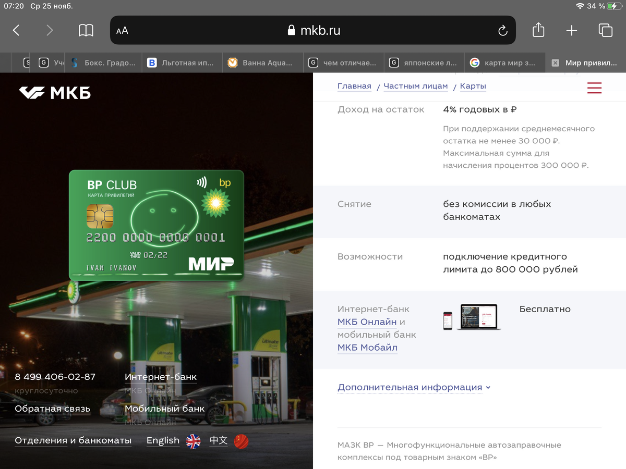Click the Chinese flag icon
Image resolution: width=626 pixels, height=469 pixels.
(x=242, y=441)
